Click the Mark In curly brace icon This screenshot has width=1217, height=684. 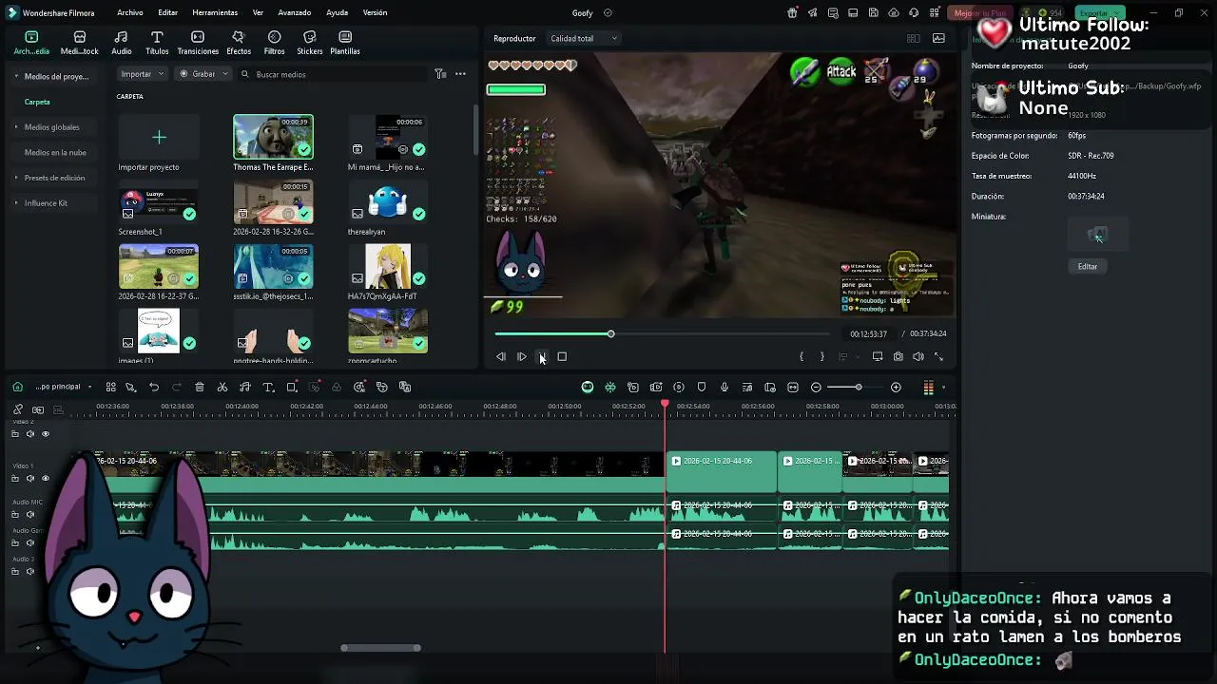(x=802, y=356)
